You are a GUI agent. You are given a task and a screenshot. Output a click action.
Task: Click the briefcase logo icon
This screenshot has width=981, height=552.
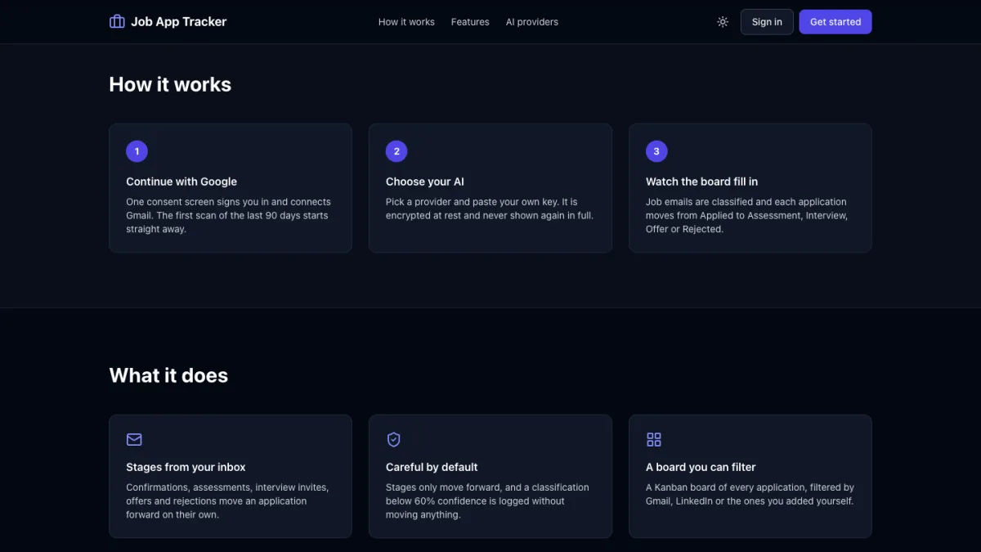(117, 21)
